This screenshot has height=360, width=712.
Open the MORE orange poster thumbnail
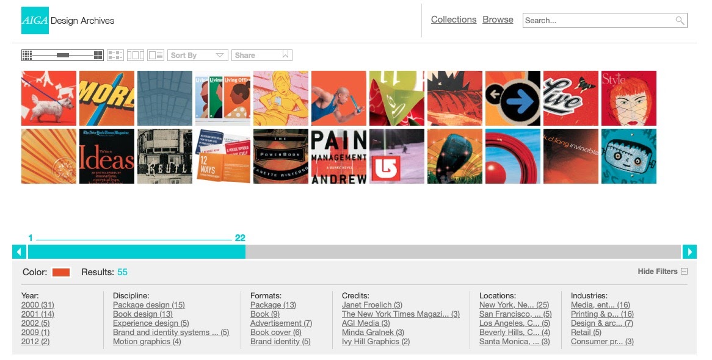point(107,98)
